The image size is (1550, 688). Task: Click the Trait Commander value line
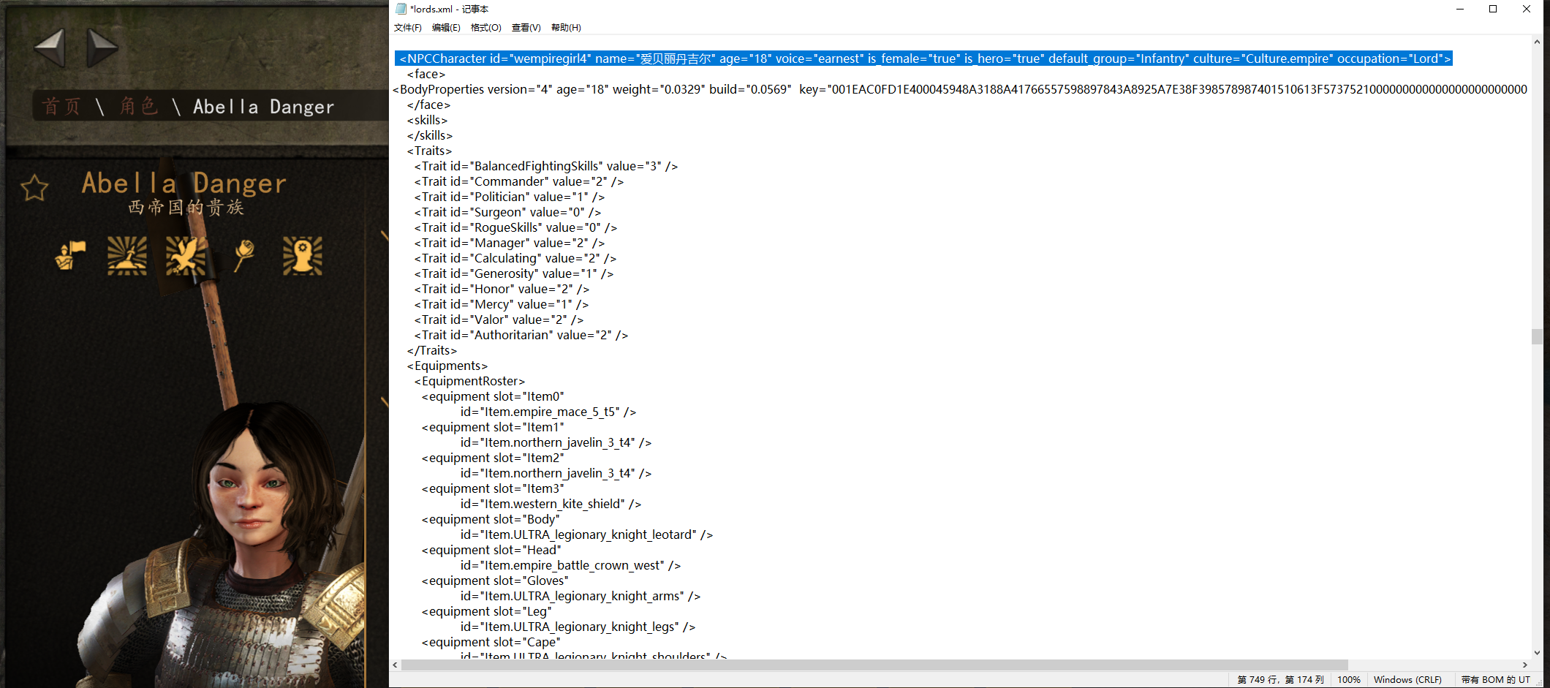(519, 181)
